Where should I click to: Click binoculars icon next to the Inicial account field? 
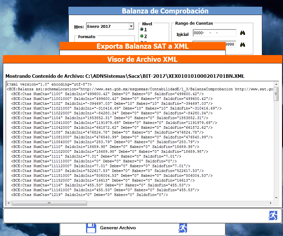tap(242, 33)
